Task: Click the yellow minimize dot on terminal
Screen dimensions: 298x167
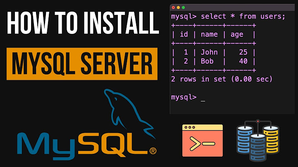Action: (x=178, y=7)
